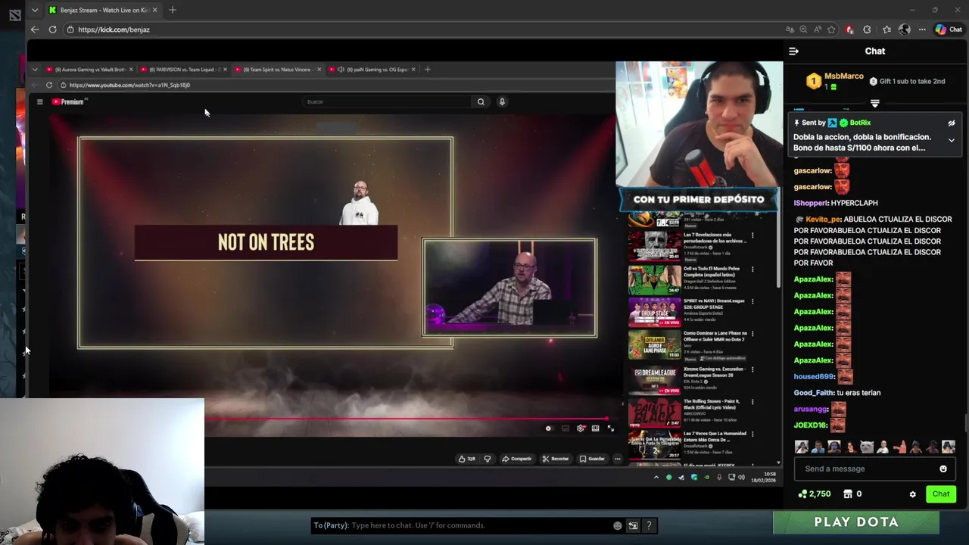Show hidden system tray icons chevron

click(656, 477)
